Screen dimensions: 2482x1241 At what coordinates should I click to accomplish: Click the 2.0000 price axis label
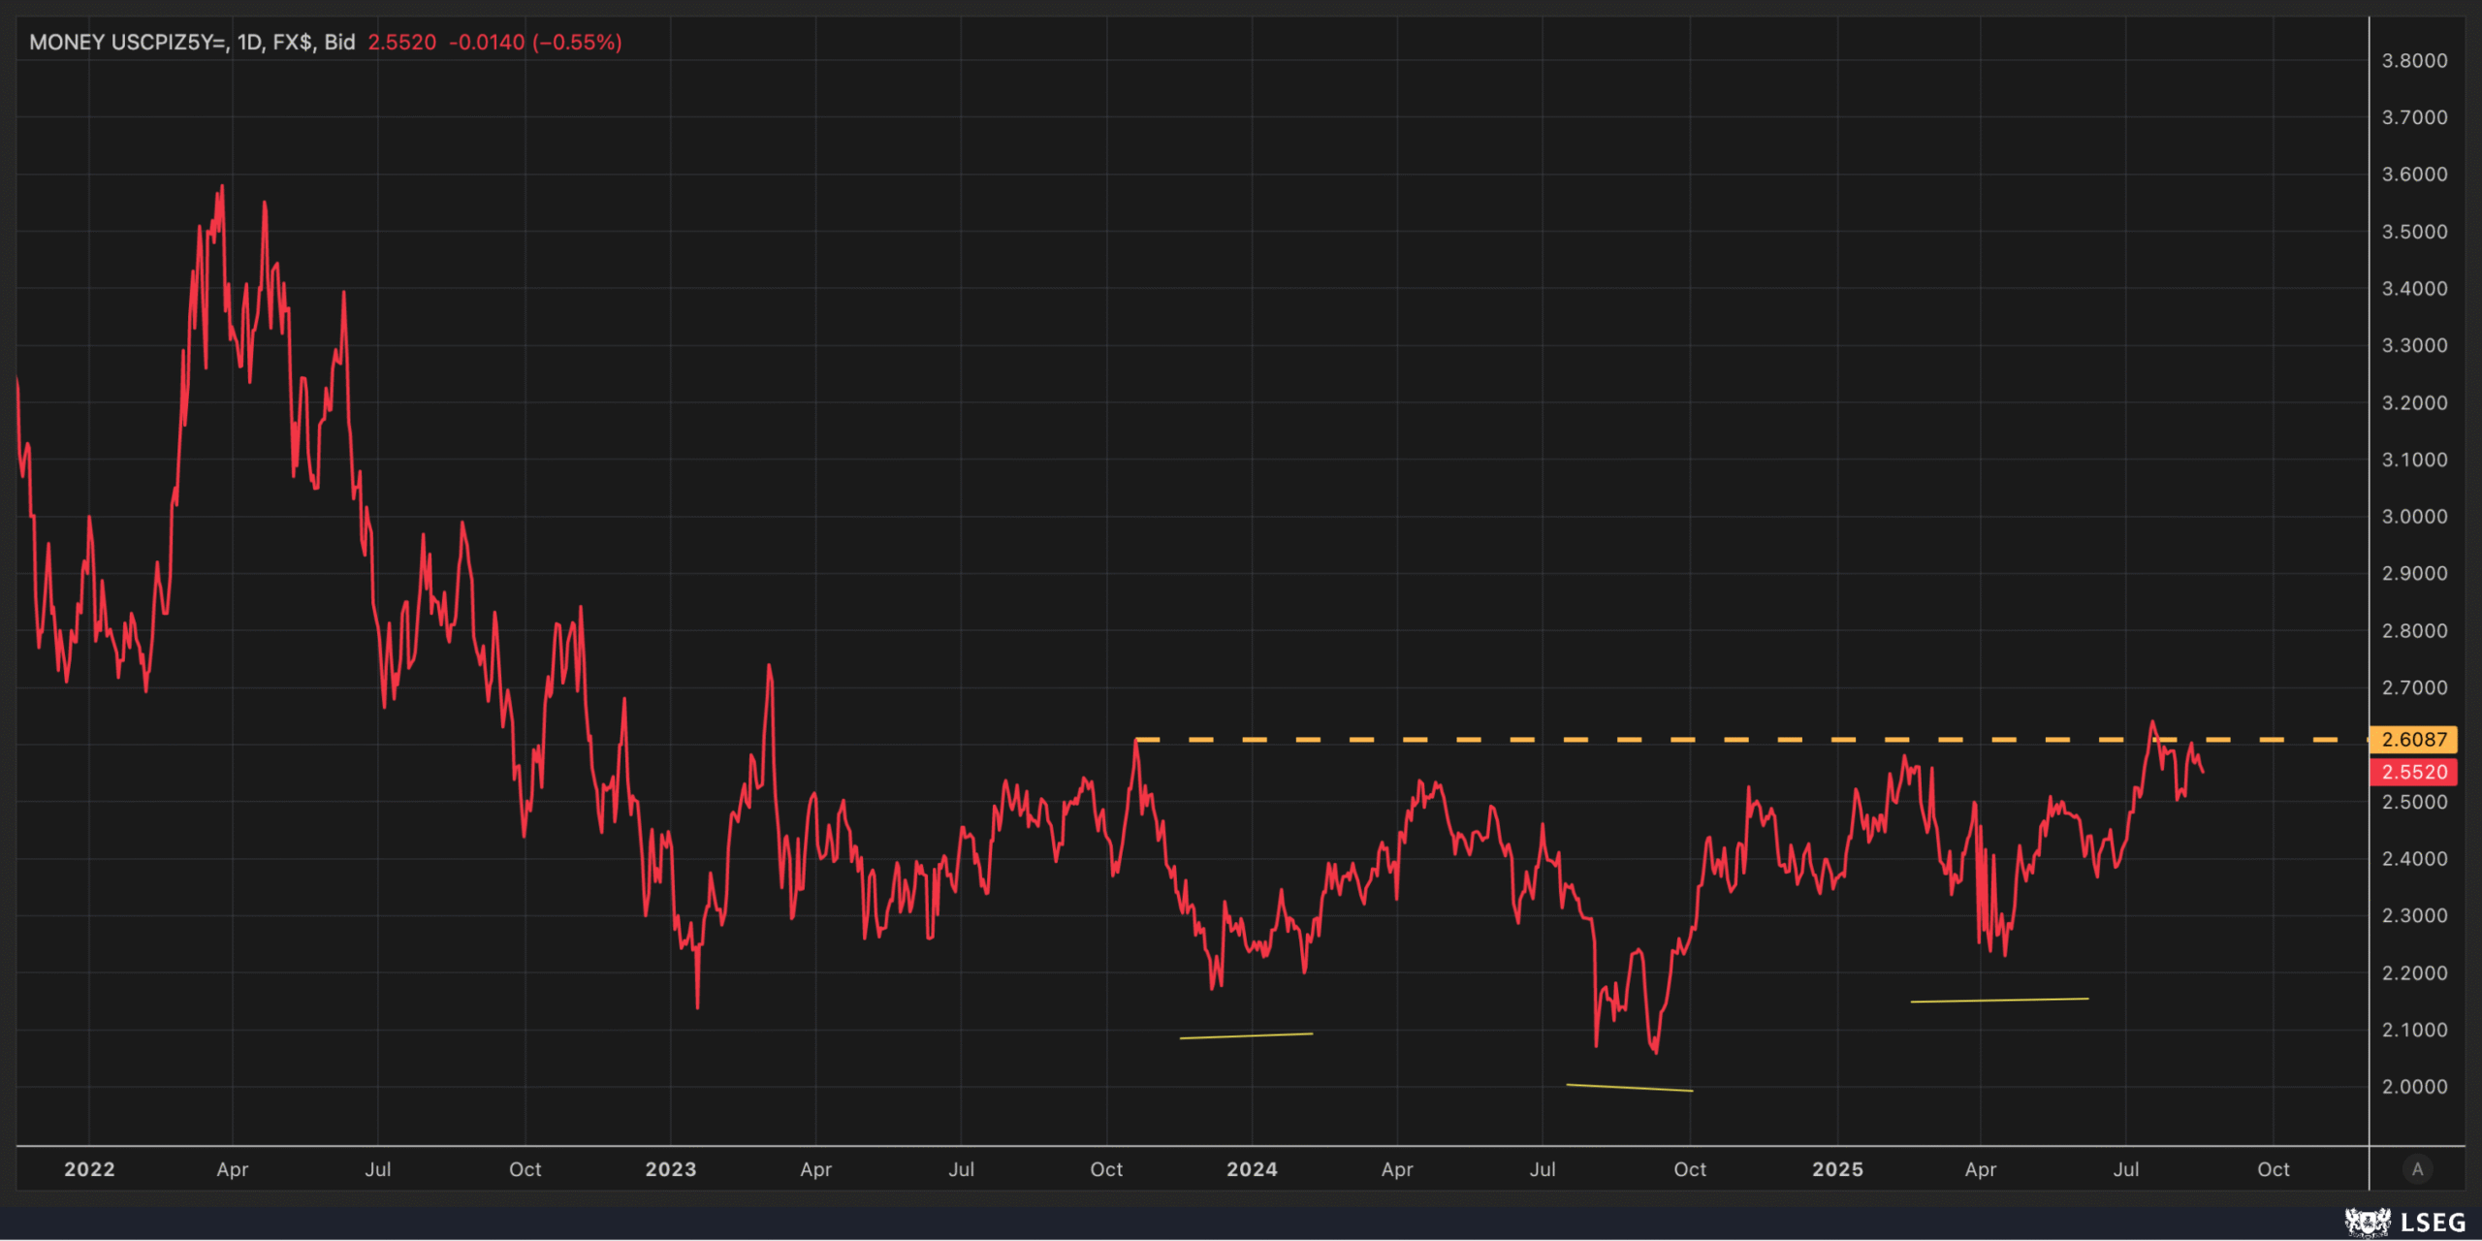2414,1088
